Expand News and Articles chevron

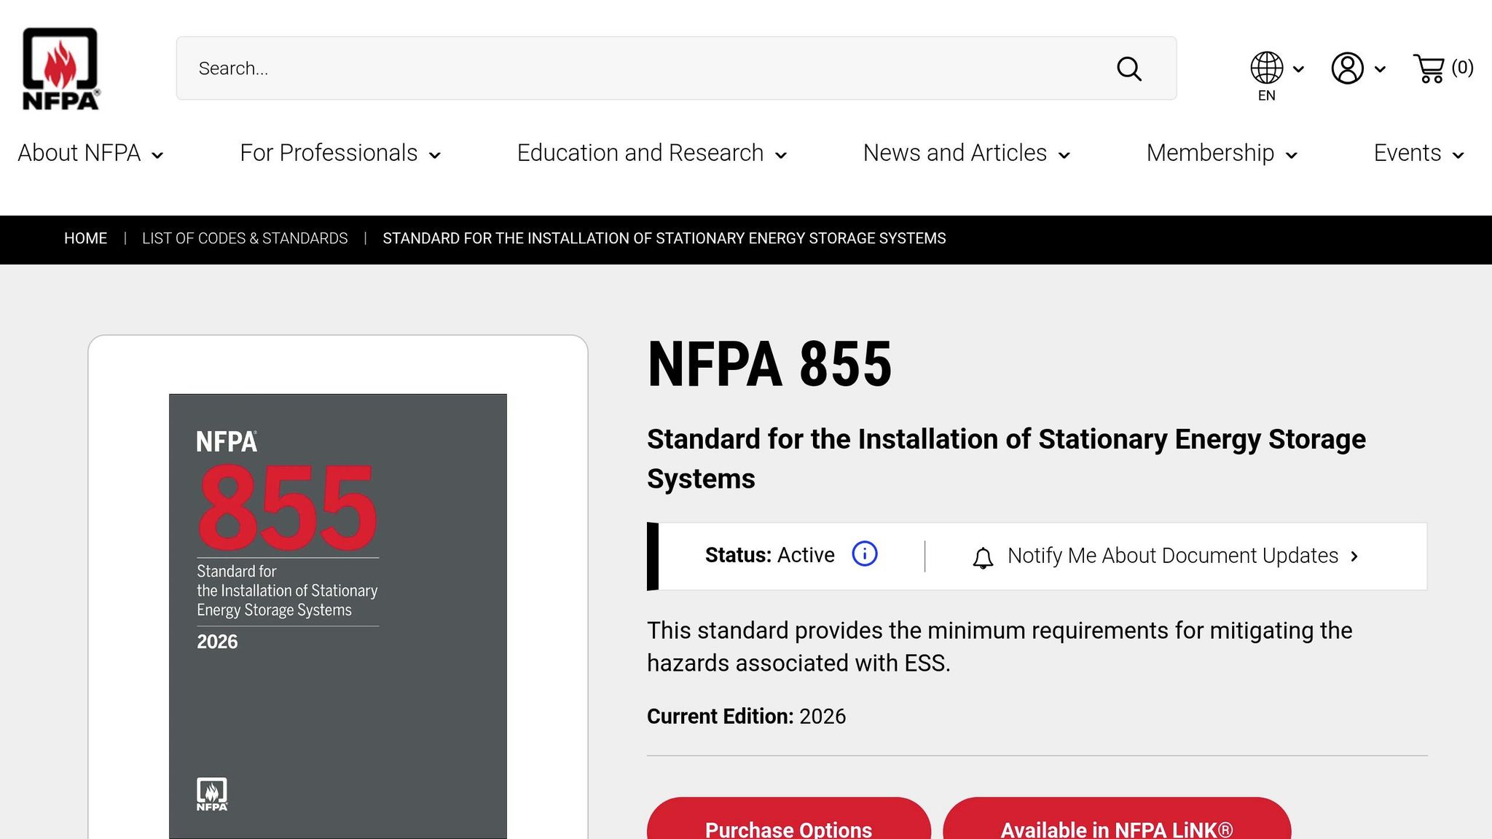(1064, 155)
